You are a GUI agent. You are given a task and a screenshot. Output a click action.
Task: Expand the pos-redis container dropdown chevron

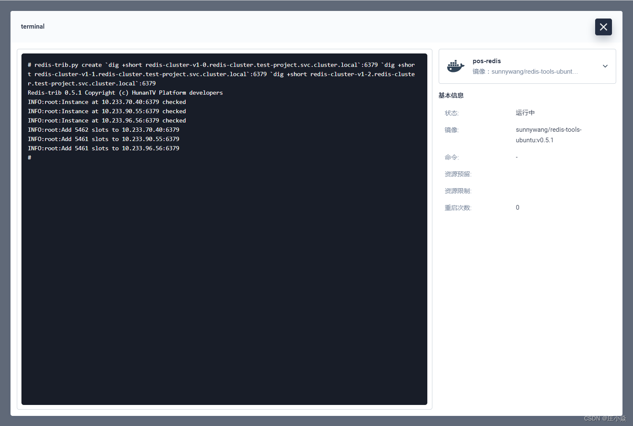(605, 66)
